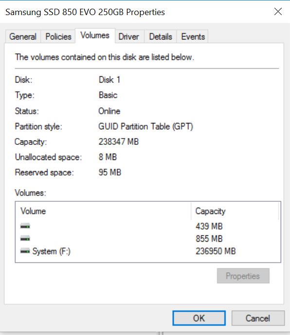Select the drive icon for 439 MB volume
This screenshot has height=335, width=290.
pyautogui.click(x=25, y=226)
